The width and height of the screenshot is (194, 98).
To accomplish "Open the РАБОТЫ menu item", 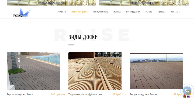I will point(149,12).
